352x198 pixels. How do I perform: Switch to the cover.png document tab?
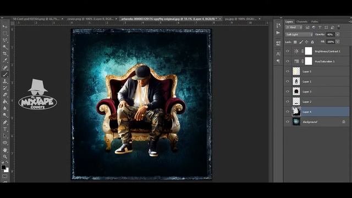click(x=90, y=19)
